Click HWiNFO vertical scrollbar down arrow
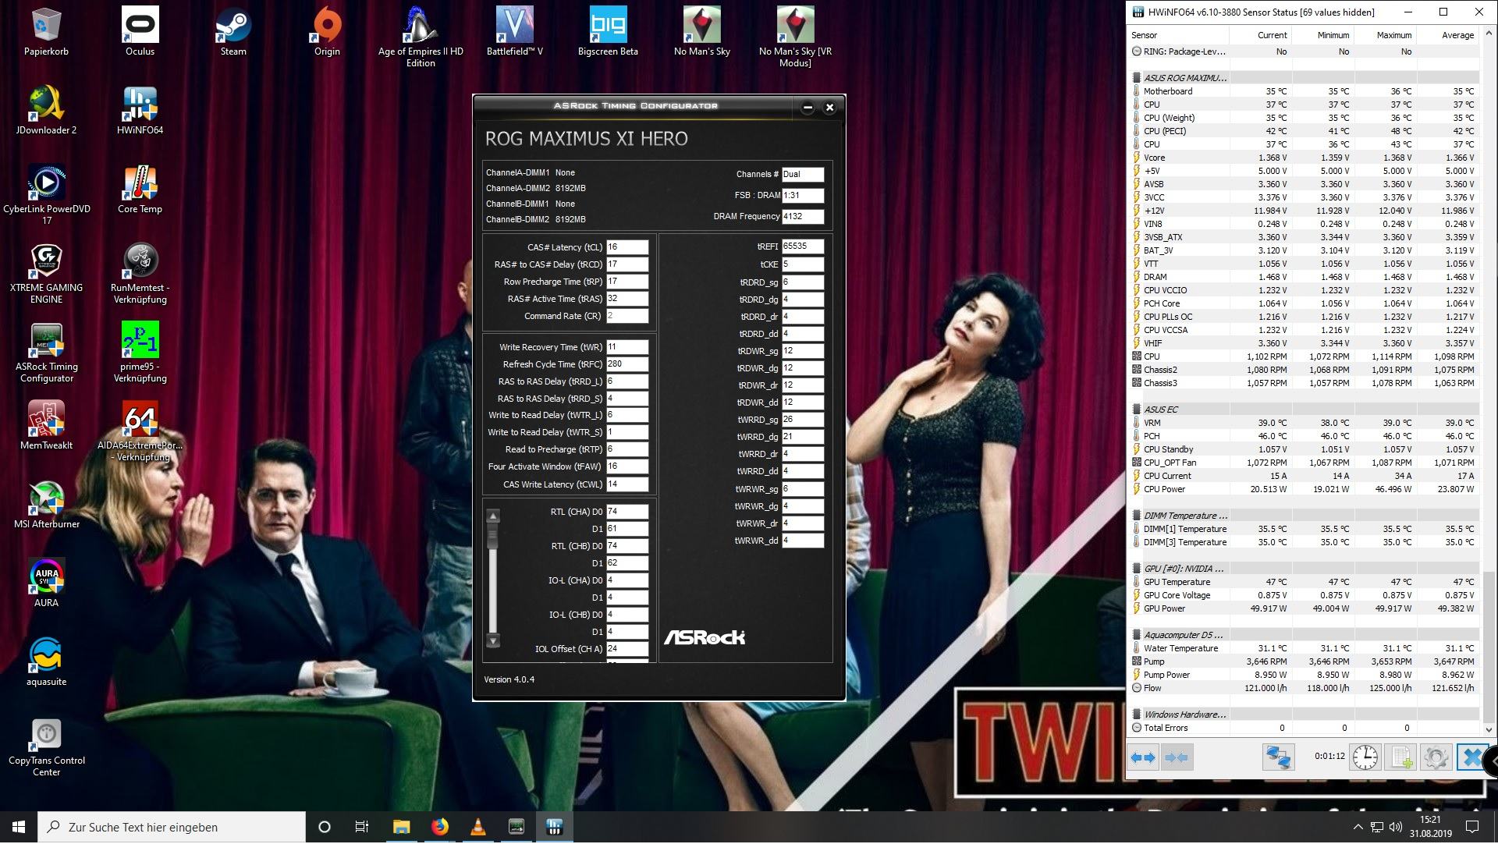Screen dimensions: 1498x844 coord(1489,730)
